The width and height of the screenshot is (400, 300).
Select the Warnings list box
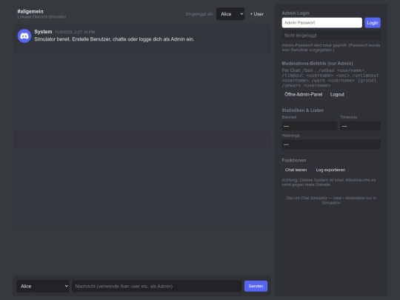(331, 144)
